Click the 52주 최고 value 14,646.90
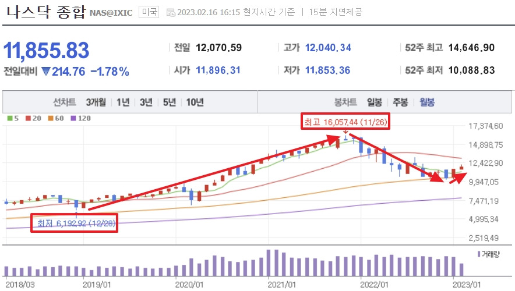This screenshot has width=515, height=291. point(471,48)
